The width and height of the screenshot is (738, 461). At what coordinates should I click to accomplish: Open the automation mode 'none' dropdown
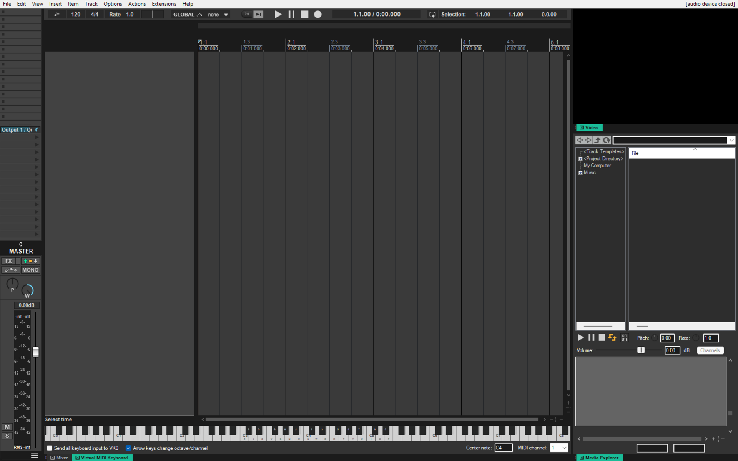click(218, 14)
